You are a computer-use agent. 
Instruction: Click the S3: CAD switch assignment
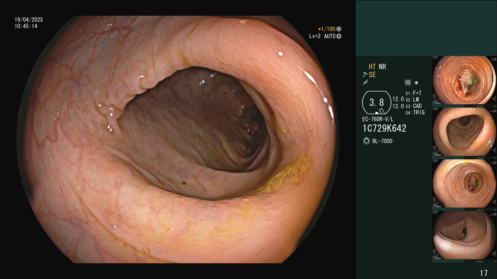(413, 106)
